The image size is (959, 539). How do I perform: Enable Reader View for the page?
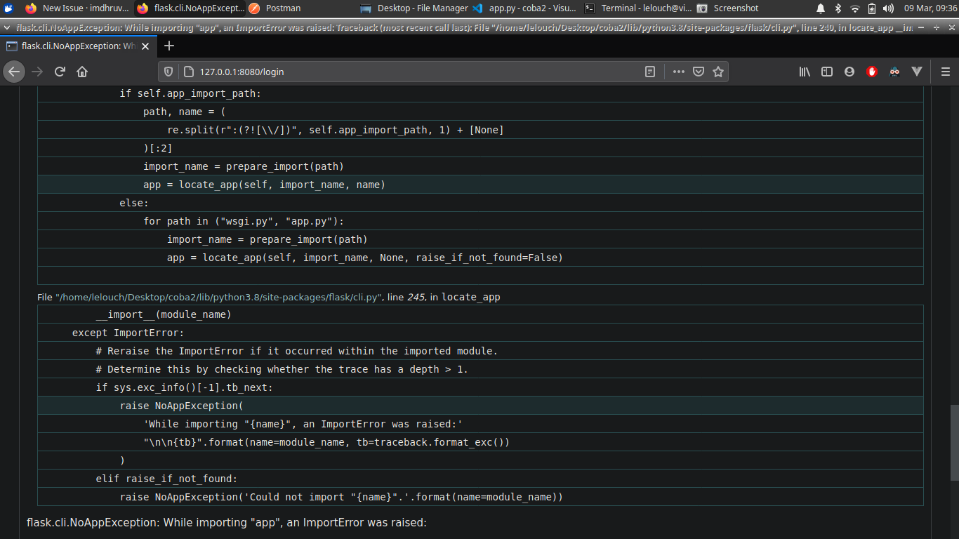(650, 71)
